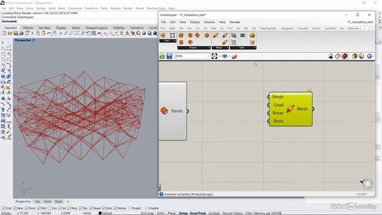Toggle Grasshopper preview eye icon
The height and width of the screenshot is (215, 382).
pyautogui.click(x=224, y=56)
